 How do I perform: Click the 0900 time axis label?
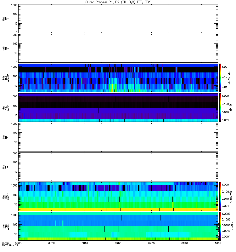pos(118,243)
